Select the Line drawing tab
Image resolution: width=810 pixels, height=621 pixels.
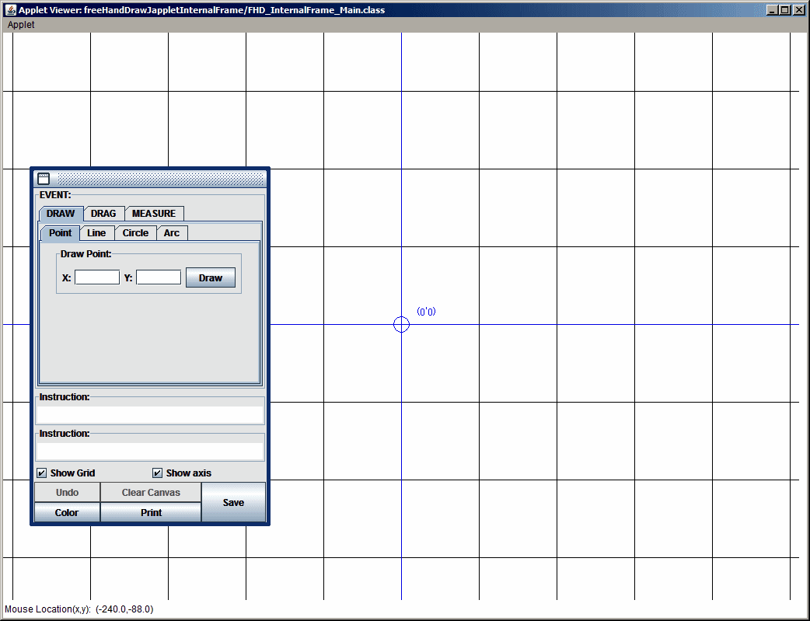click(x=96, y=233)
